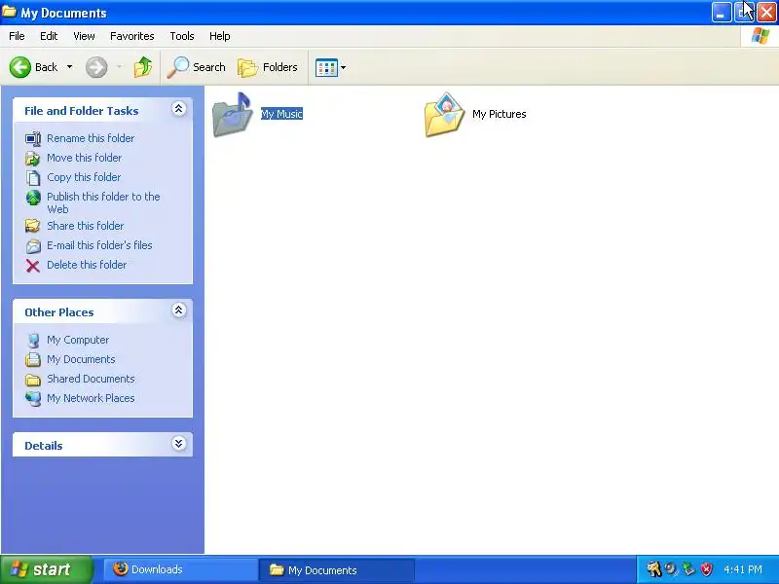Click the My Computer icon in sidebar
This screenshot has height=584, width=779.
pos(33,340)
